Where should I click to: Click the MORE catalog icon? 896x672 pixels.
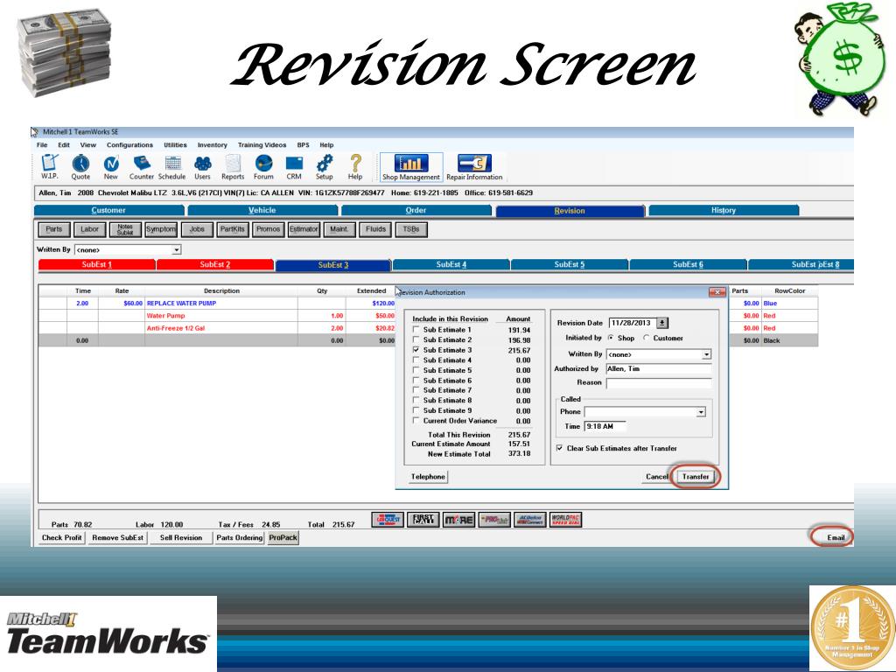coord(458,520)
